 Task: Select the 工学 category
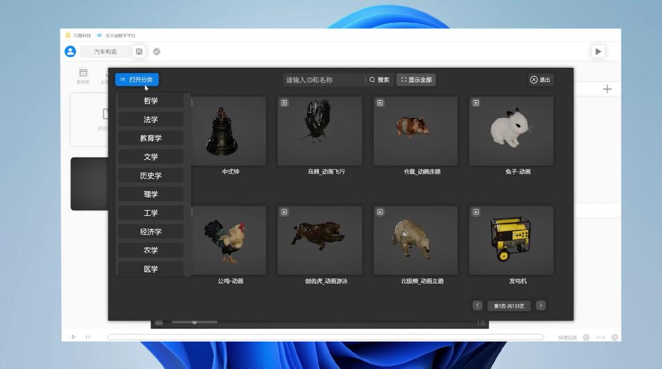point(151,213)
